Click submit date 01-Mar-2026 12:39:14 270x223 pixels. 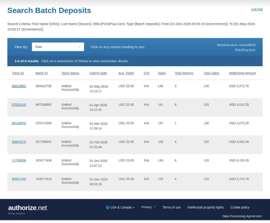click(98, 126)
